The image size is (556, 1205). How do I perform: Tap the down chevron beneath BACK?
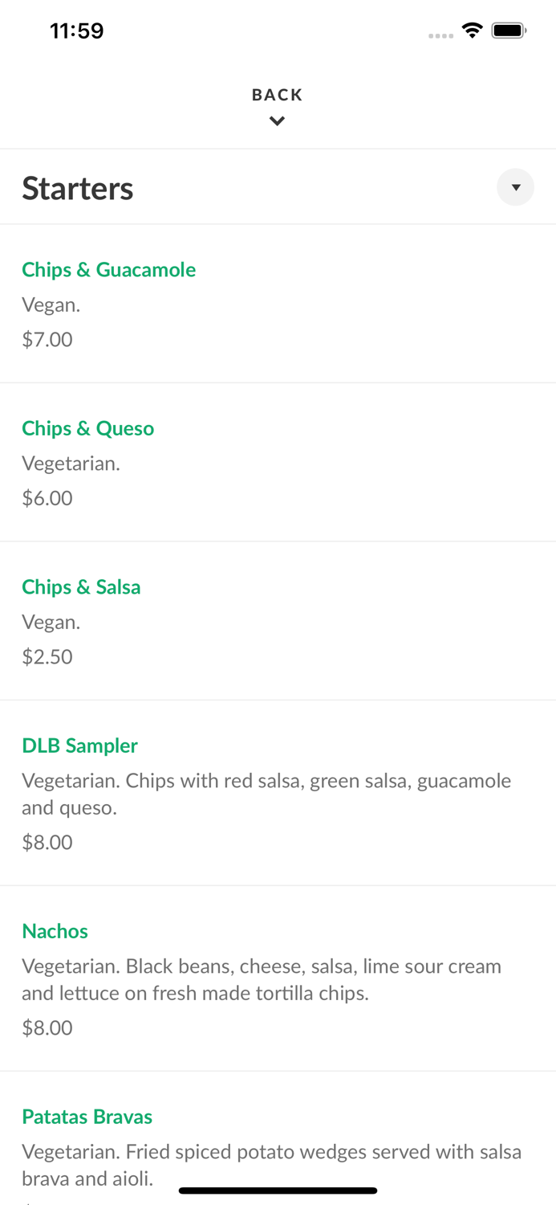pyautogui.click(x=277, y=121)
